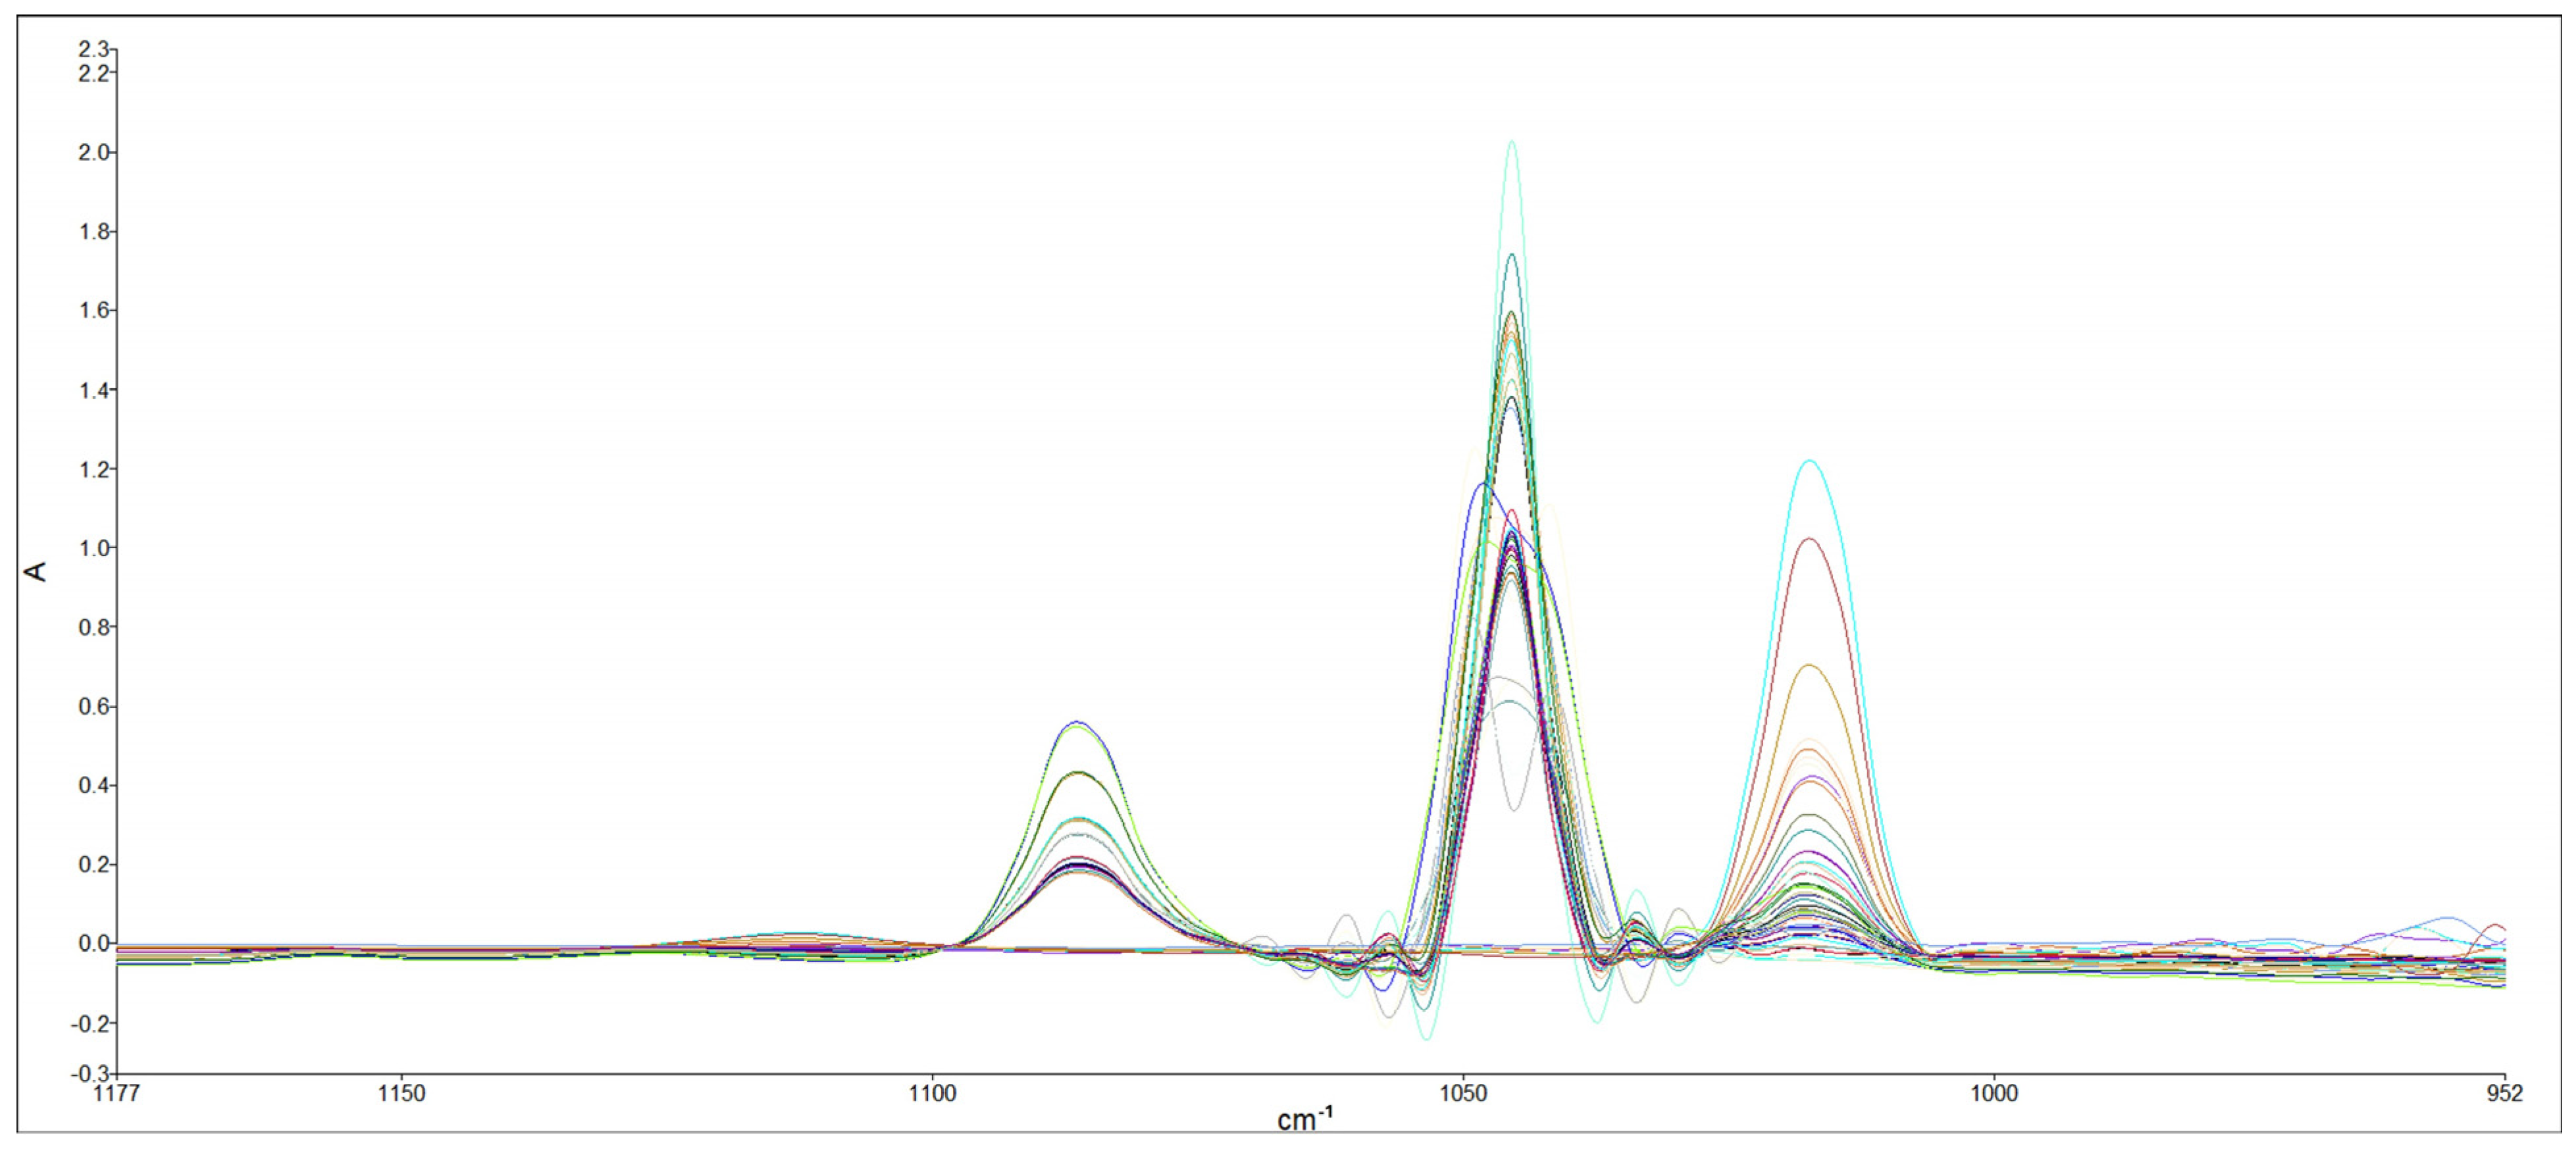Click the 0.0 y-axis tick label

tap(94, 943)
